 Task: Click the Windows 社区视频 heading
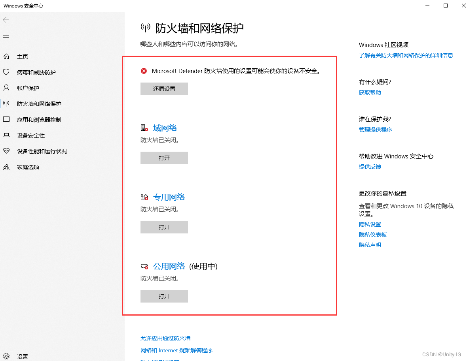[x=383, y=45]
